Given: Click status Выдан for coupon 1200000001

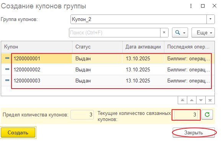Looking at the screenshot, I should coord(83,58).
